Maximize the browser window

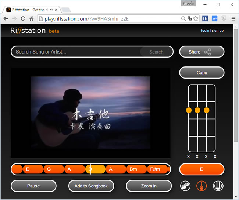click(218, 4)
